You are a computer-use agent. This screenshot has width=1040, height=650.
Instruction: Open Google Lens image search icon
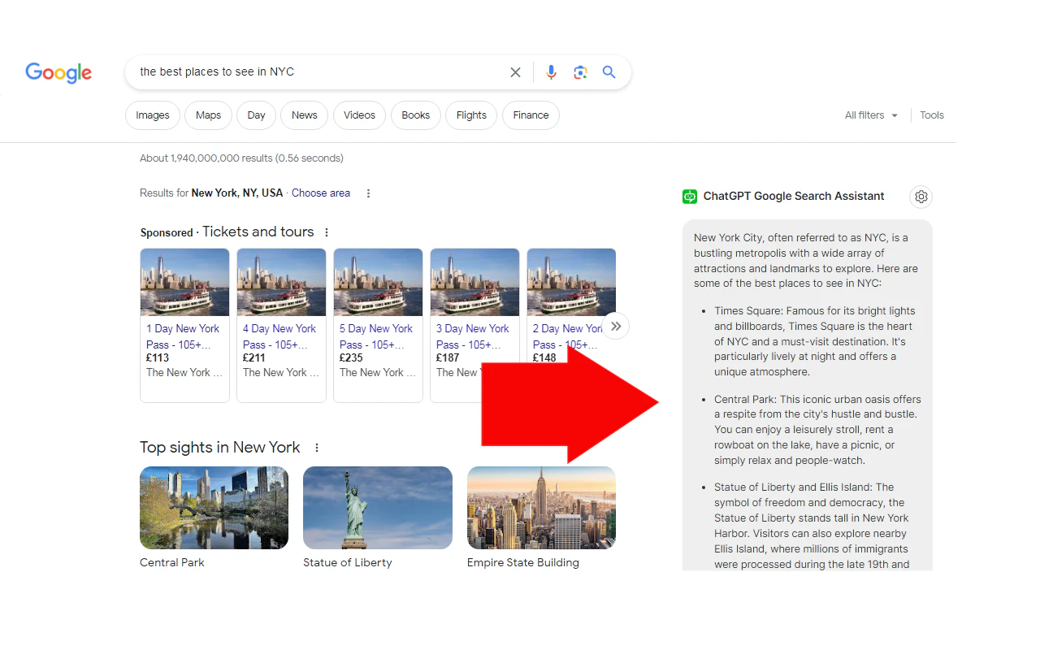click(x=580, y=72)
